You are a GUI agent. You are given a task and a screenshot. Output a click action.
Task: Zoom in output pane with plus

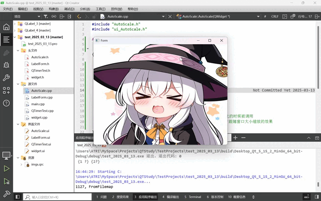[x=235, y=138]
